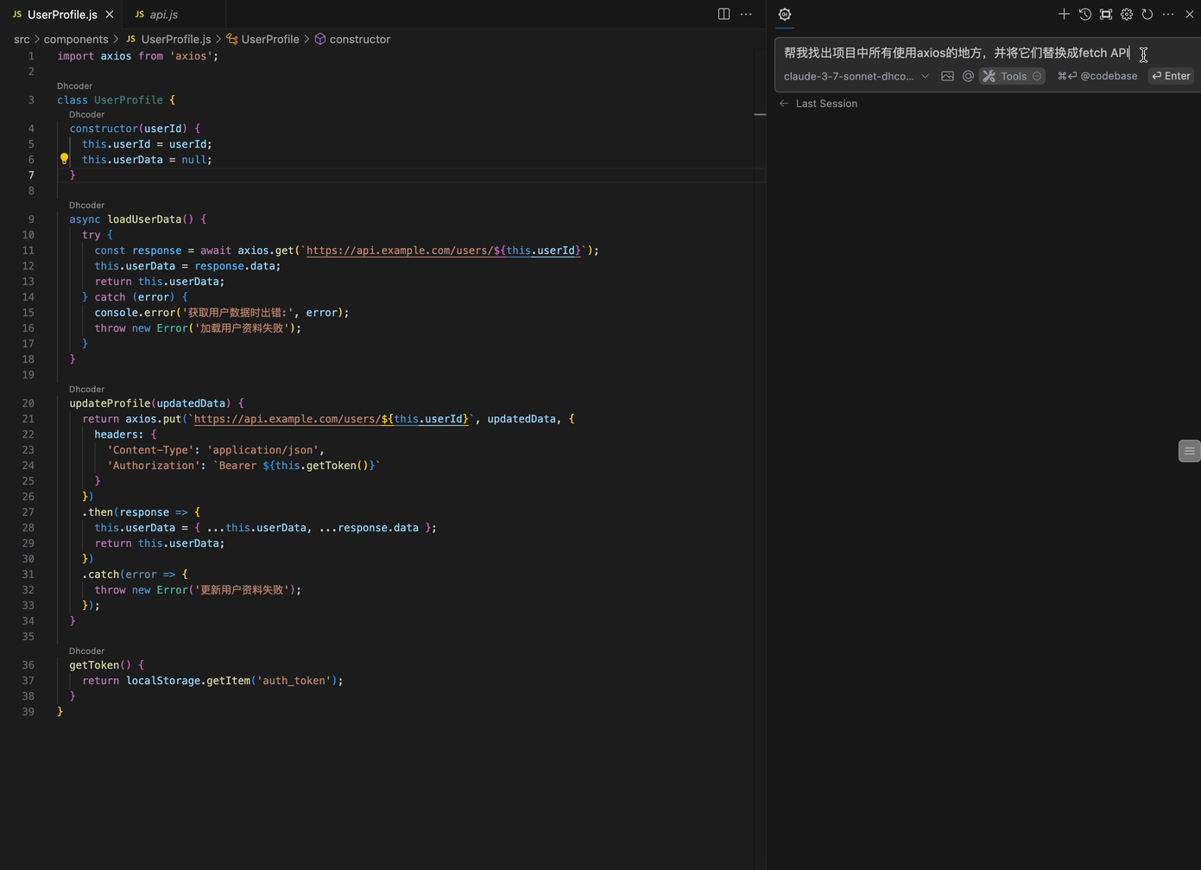Image resolution: width=1201 pixels, height=870 pixels.
Task: Click on 'loadUserData' method name
Action: tap(144, 219)
